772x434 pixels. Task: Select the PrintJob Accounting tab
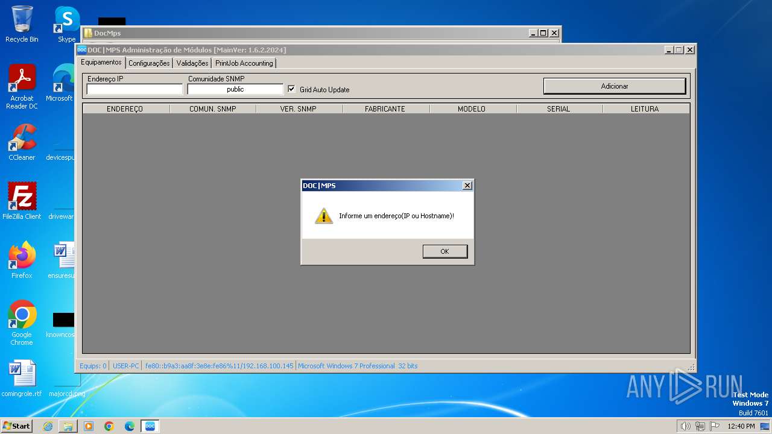(244, 63)
